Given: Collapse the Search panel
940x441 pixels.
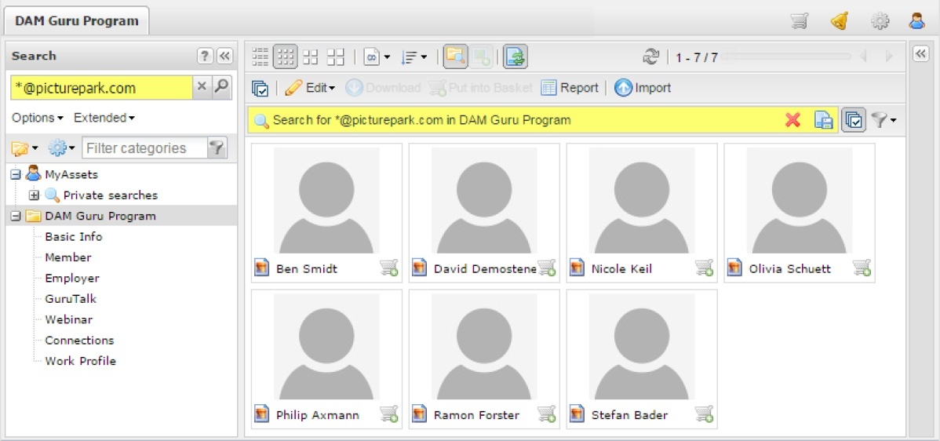Looking at the screenshot, I should pos(224,56).
